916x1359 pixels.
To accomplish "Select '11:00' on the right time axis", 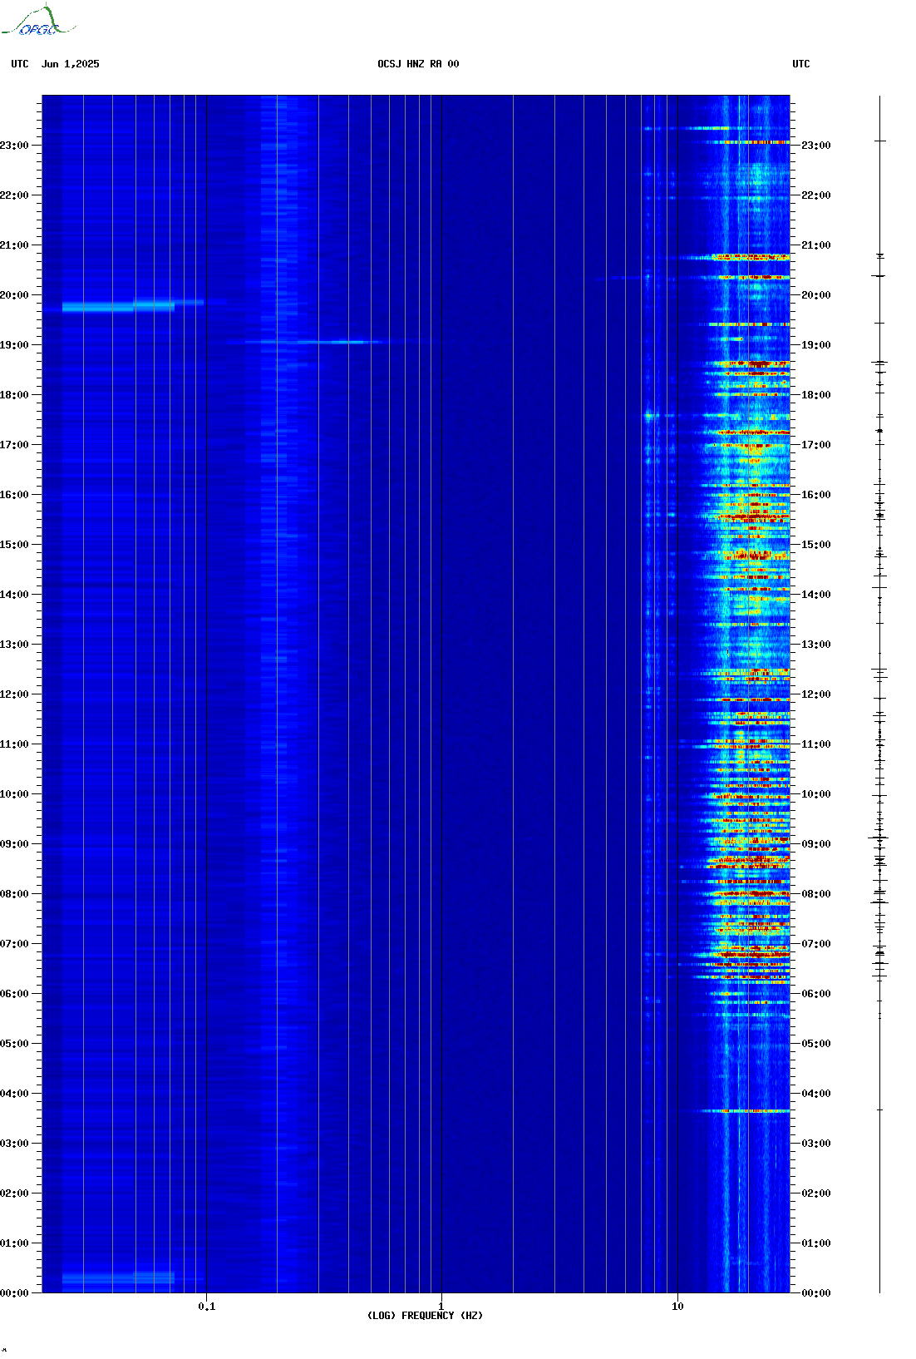I will pos(815,744).
